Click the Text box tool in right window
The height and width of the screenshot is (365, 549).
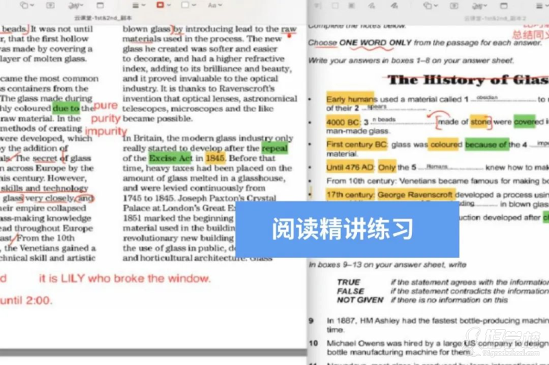pyautogui.click(x=454, y=5)
